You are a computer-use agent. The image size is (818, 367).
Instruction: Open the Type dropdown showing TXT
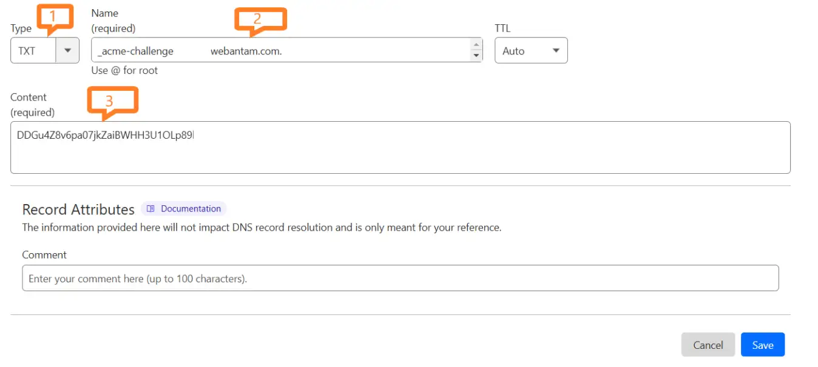(x=45, y=50)
